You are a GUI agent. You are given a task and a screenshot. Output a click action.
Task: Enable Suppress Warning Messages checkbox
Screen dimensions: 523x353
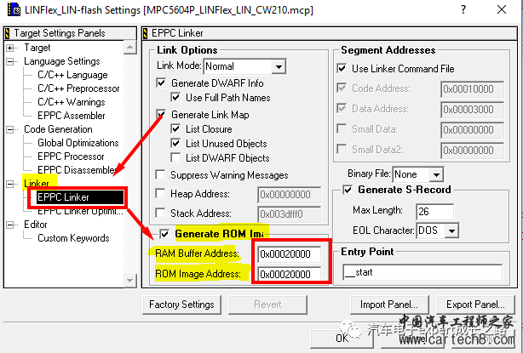(160, 175)
